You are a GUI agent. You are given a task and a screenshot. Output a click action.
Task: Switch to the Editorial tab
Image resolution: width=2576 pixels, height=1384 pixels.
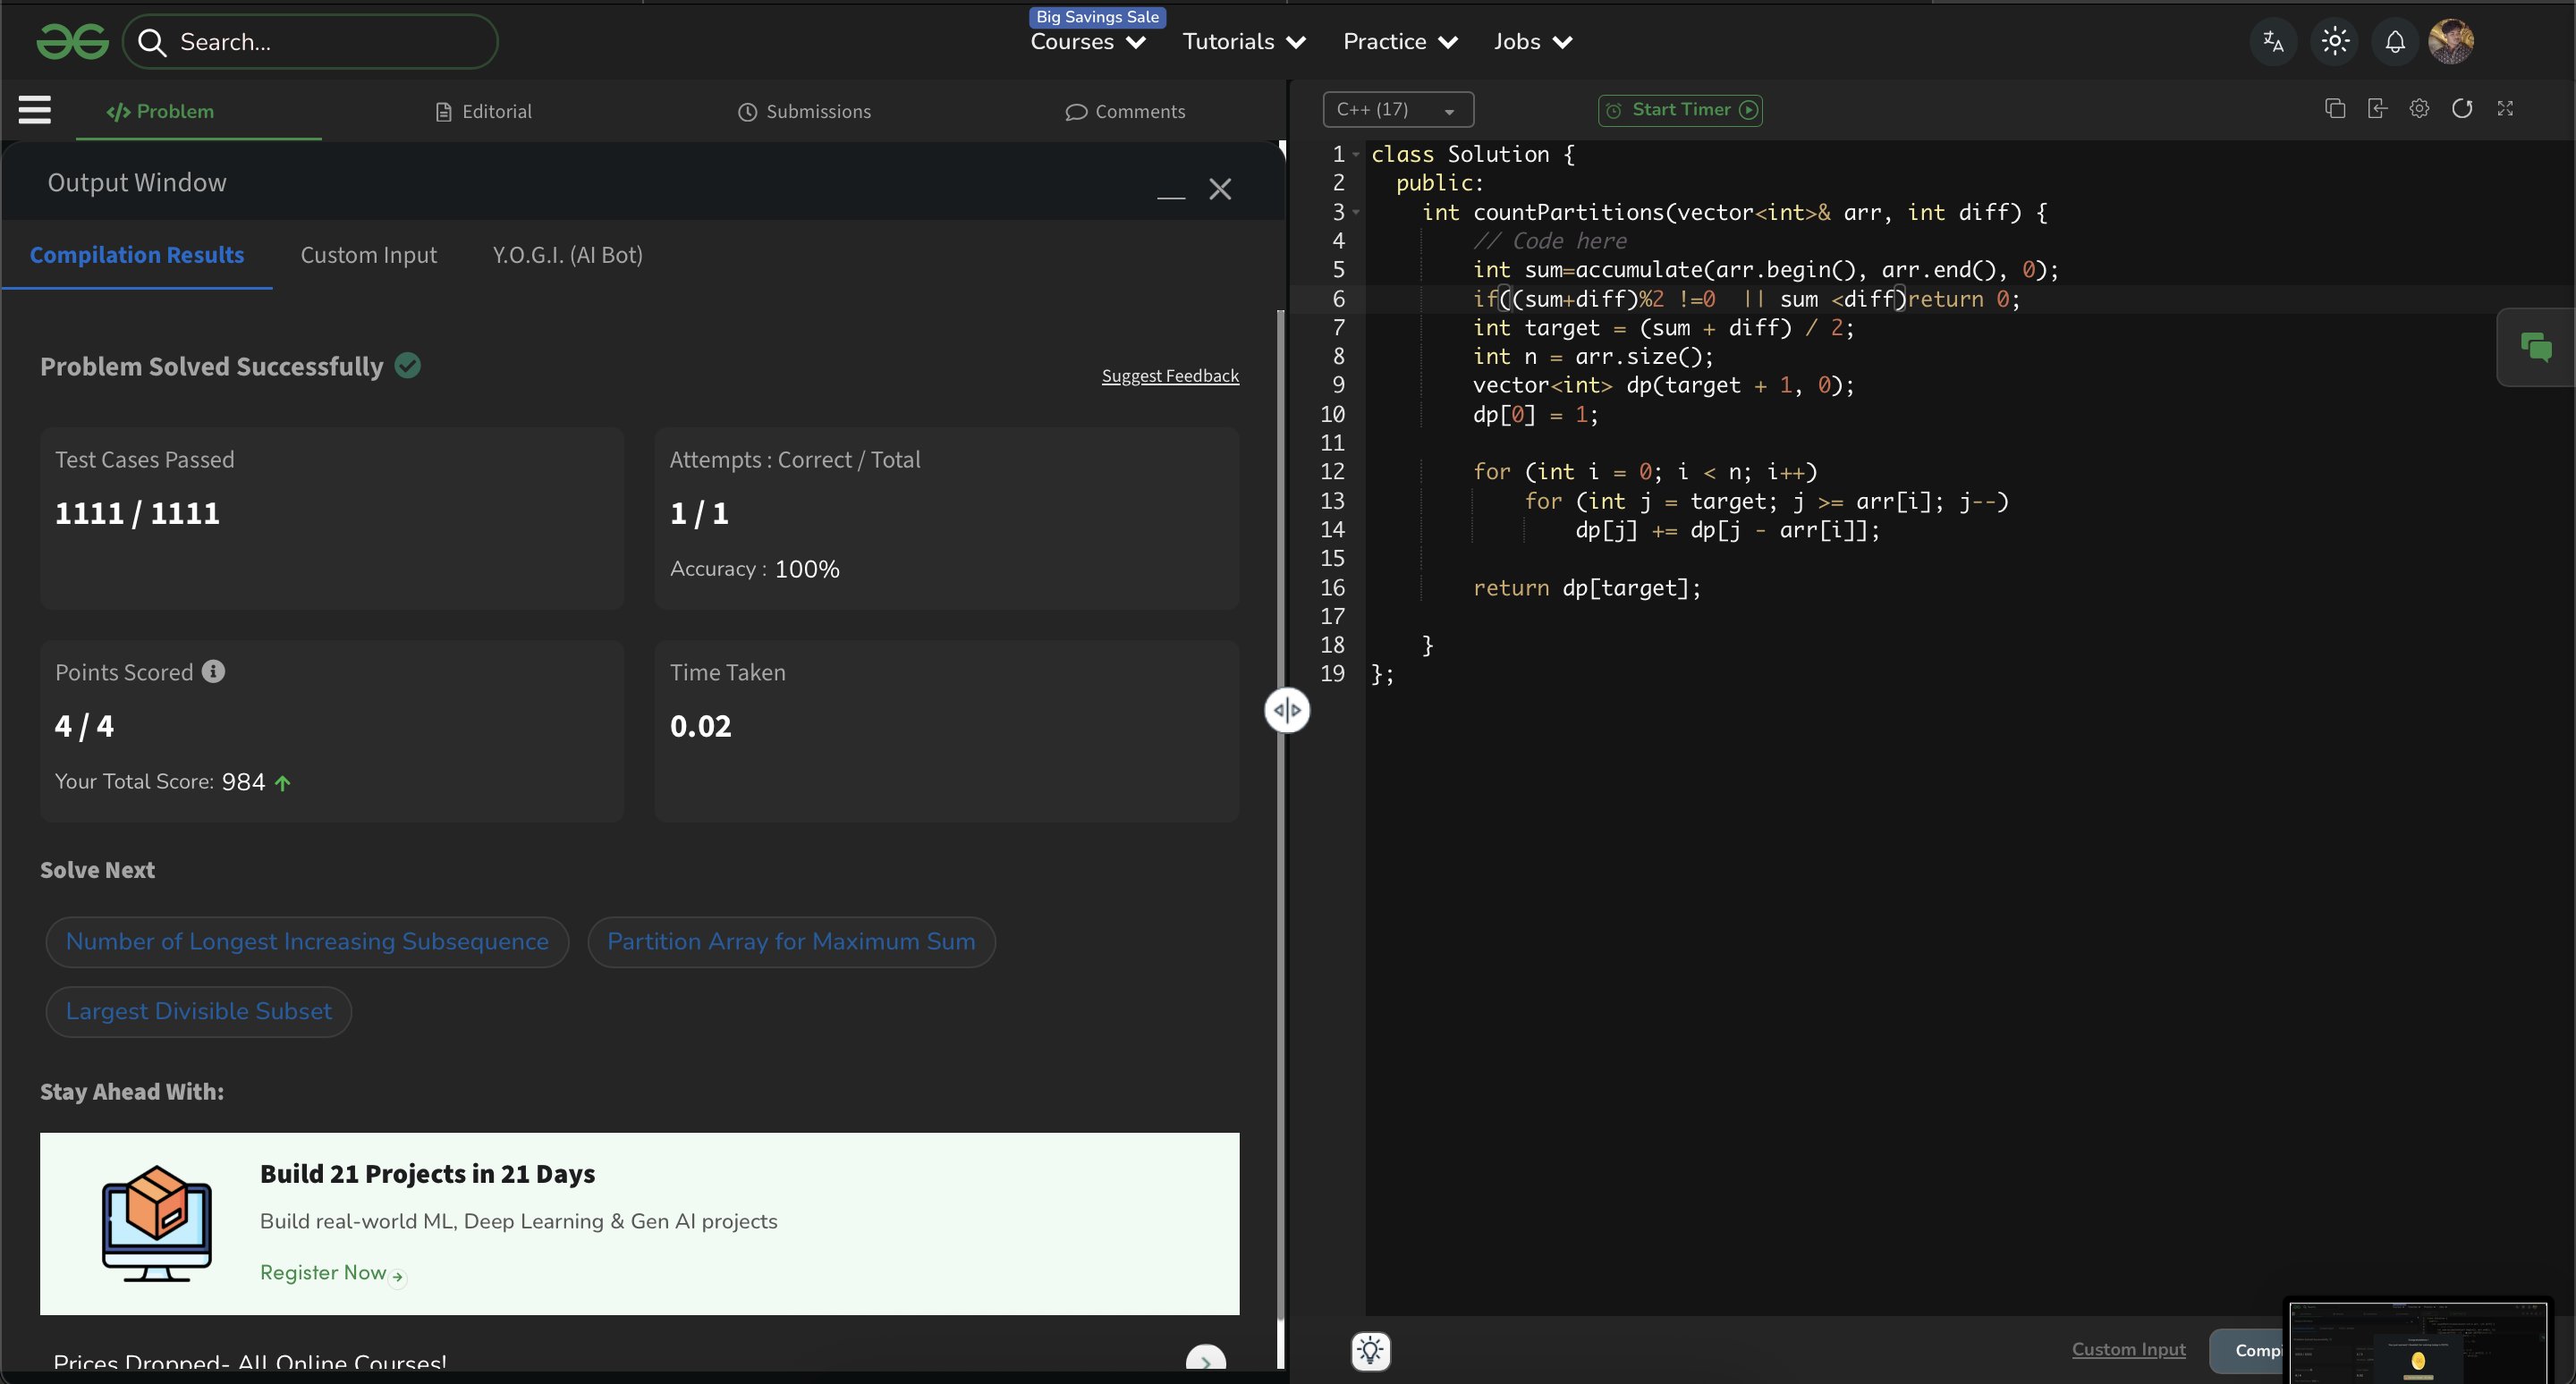(484, 112)
